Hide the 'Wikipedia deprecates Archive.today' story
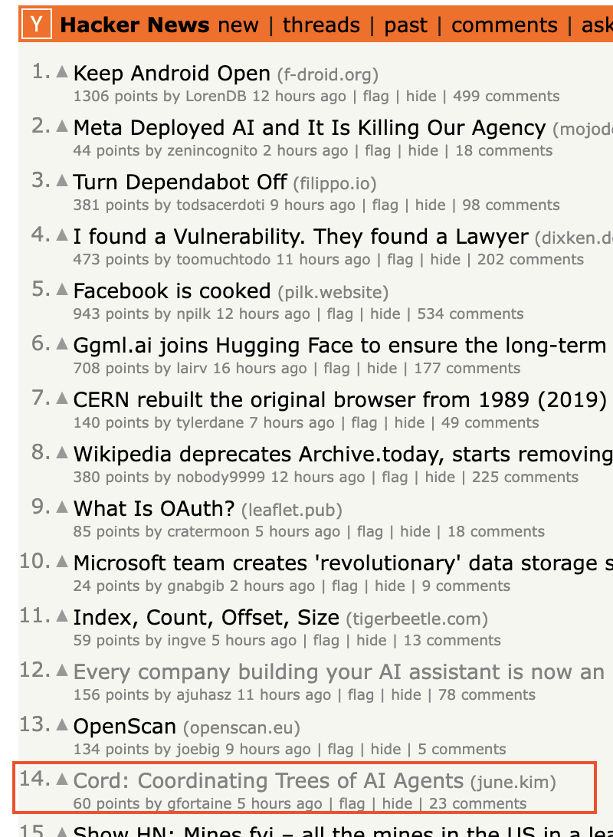This screenshot has width=613, height=837. tap(440, 478)
